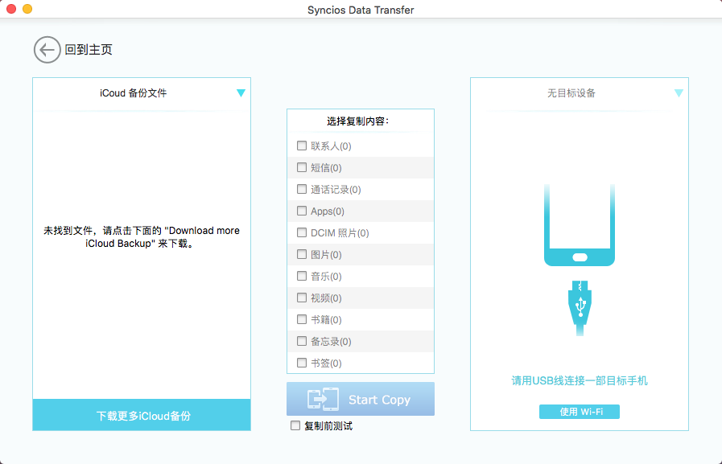Click the USB cable connector icon
Image resolution: width=722 pixels, height=464 pixels.
point(580,307)
